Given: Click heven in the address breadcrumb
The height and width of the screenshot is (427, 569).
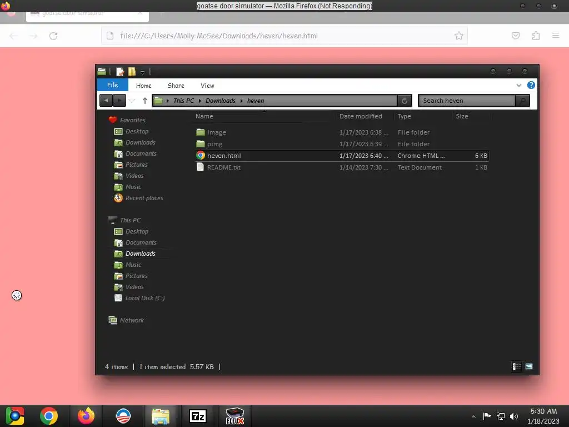Looking at the screenshot, I should point(256,101).
